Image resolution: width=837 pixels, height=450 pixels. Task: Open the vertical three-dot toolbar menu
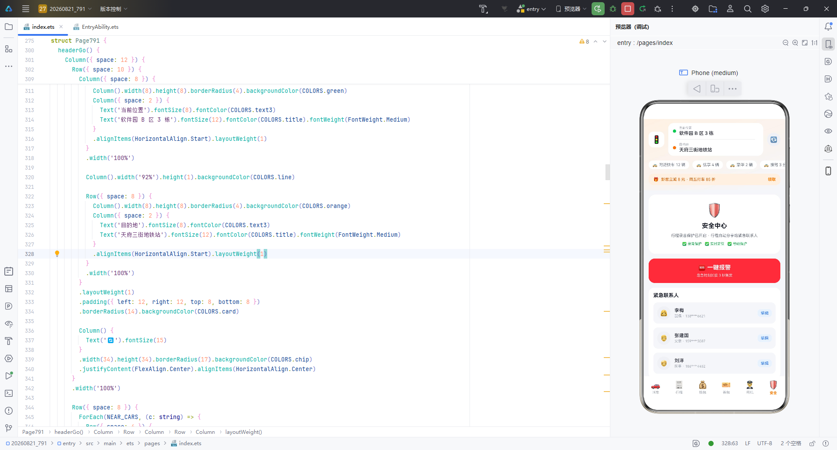(x=672, y=9)
